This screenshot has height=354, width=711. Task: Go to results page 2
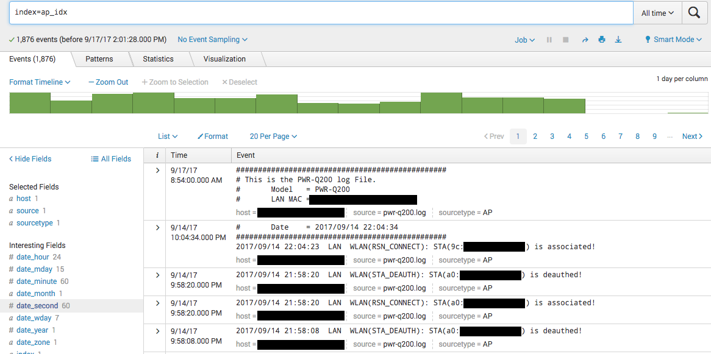(x=535, y=136)
